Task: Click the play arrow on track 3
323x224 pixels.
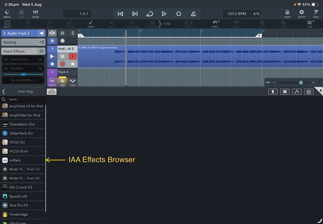Action: [52, 56]
